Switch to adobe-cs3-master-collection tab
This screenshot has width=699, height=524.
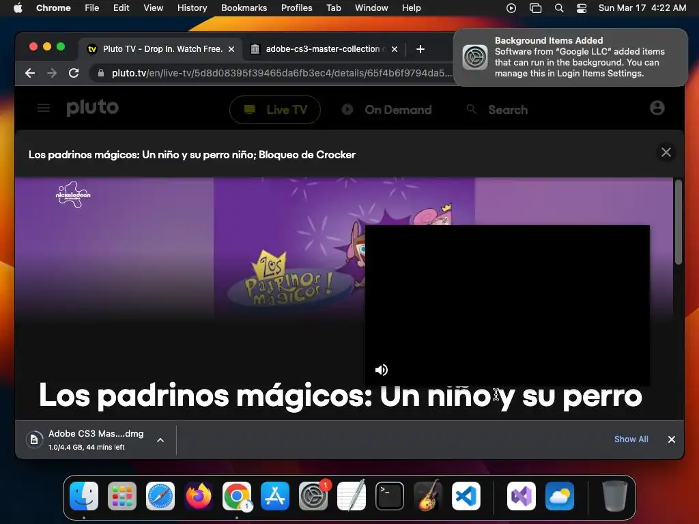point(324,49)
